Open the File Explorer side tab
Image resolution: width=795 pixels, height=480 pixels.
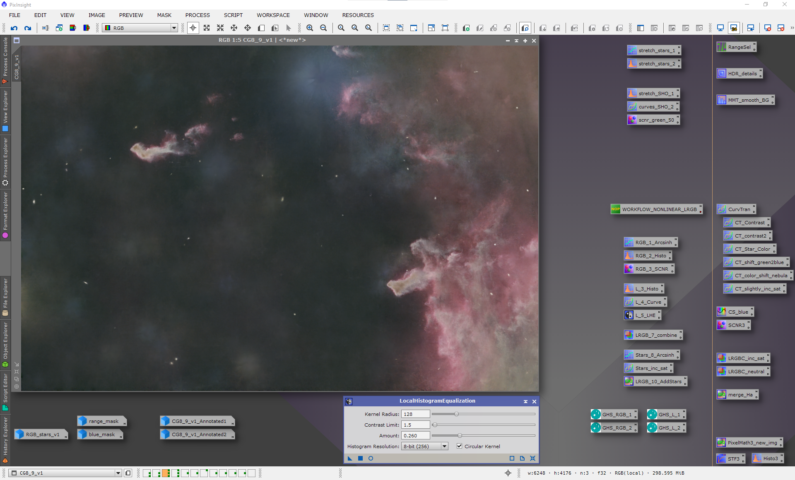5,297
